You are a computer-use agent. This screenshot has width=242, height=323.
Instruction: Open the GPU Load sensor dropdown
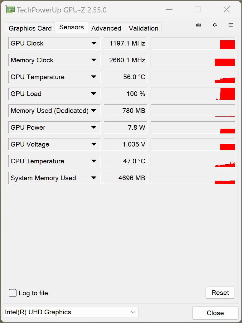pyautogui.click(x=94, y=94)
